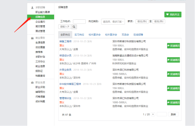Open 企业邀约 in sidebar

40,22
